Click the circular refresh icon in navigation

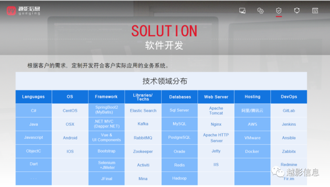pyautogui.click(x=297, y=11)
